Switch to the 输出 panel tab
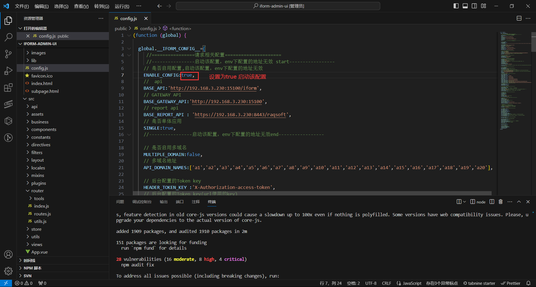This screenshot has width=536, height=287. (164, 202)
